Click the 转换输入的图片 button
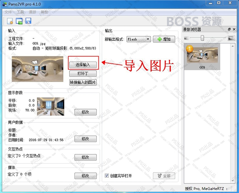Image resolution: width=239 pixels, height=193 pixels. (x=83, y=82)
